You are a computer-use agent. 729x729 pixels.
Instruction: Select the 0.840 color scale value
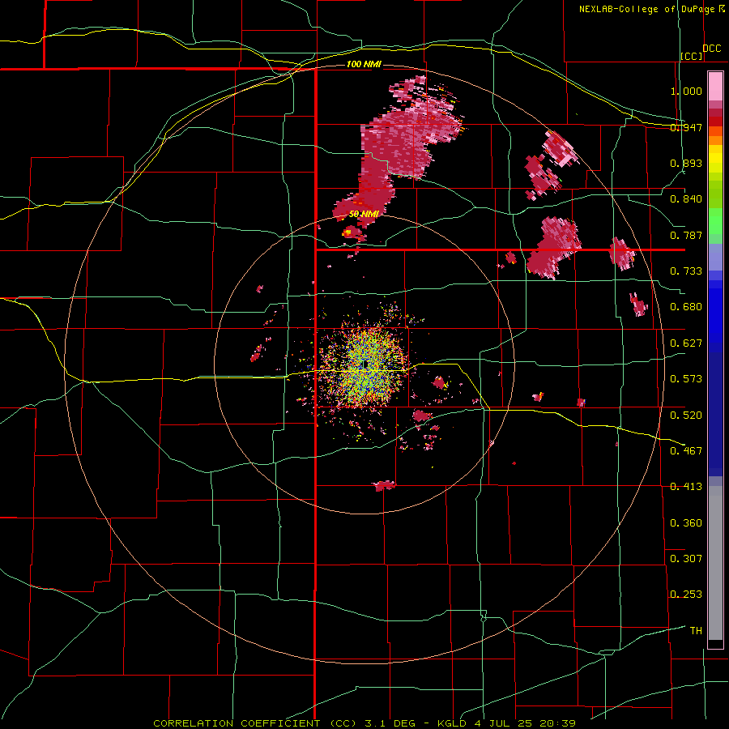[686, 199]
